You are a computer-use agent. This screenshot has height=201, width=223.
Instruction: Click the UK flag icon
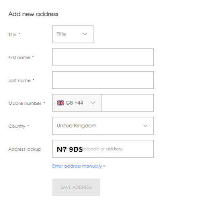60,103
